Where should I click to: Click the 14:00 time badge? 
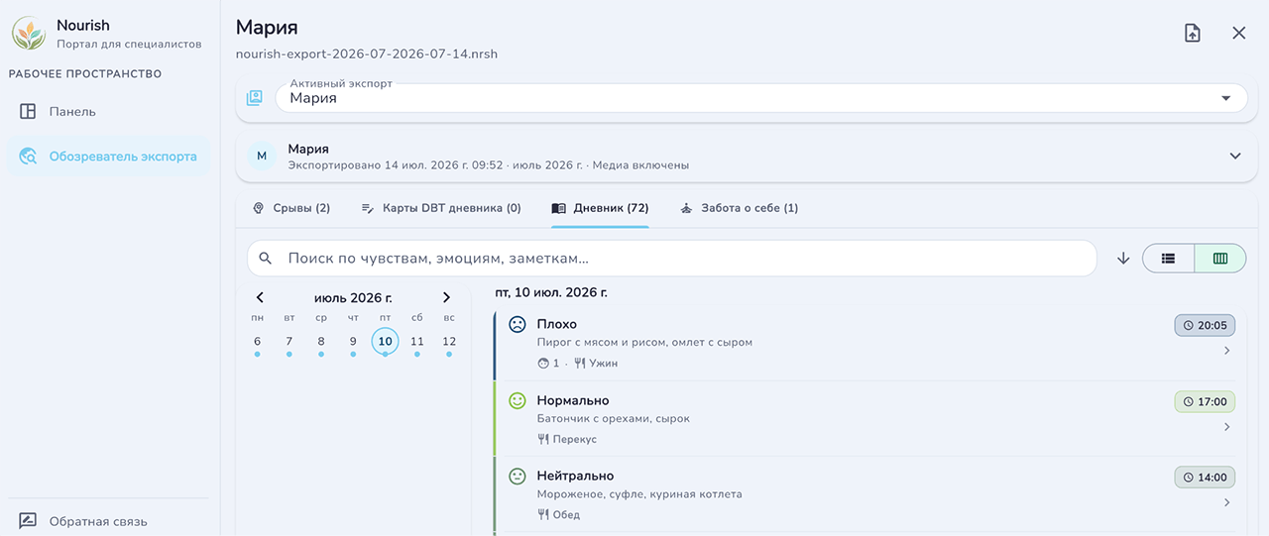(1205, 478)
